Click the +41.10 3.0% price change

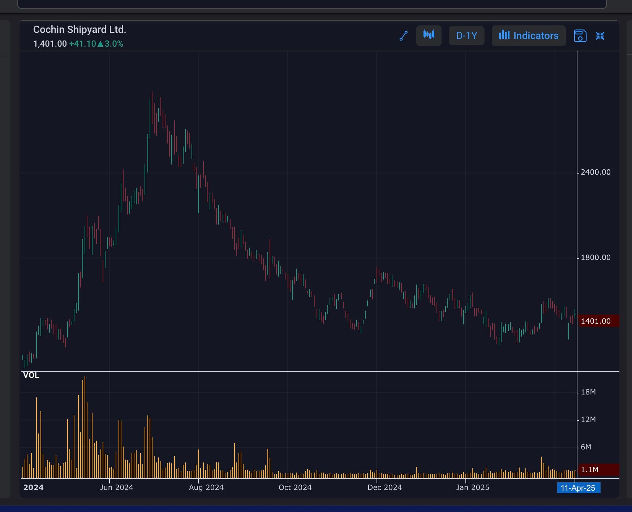point(96,44)
